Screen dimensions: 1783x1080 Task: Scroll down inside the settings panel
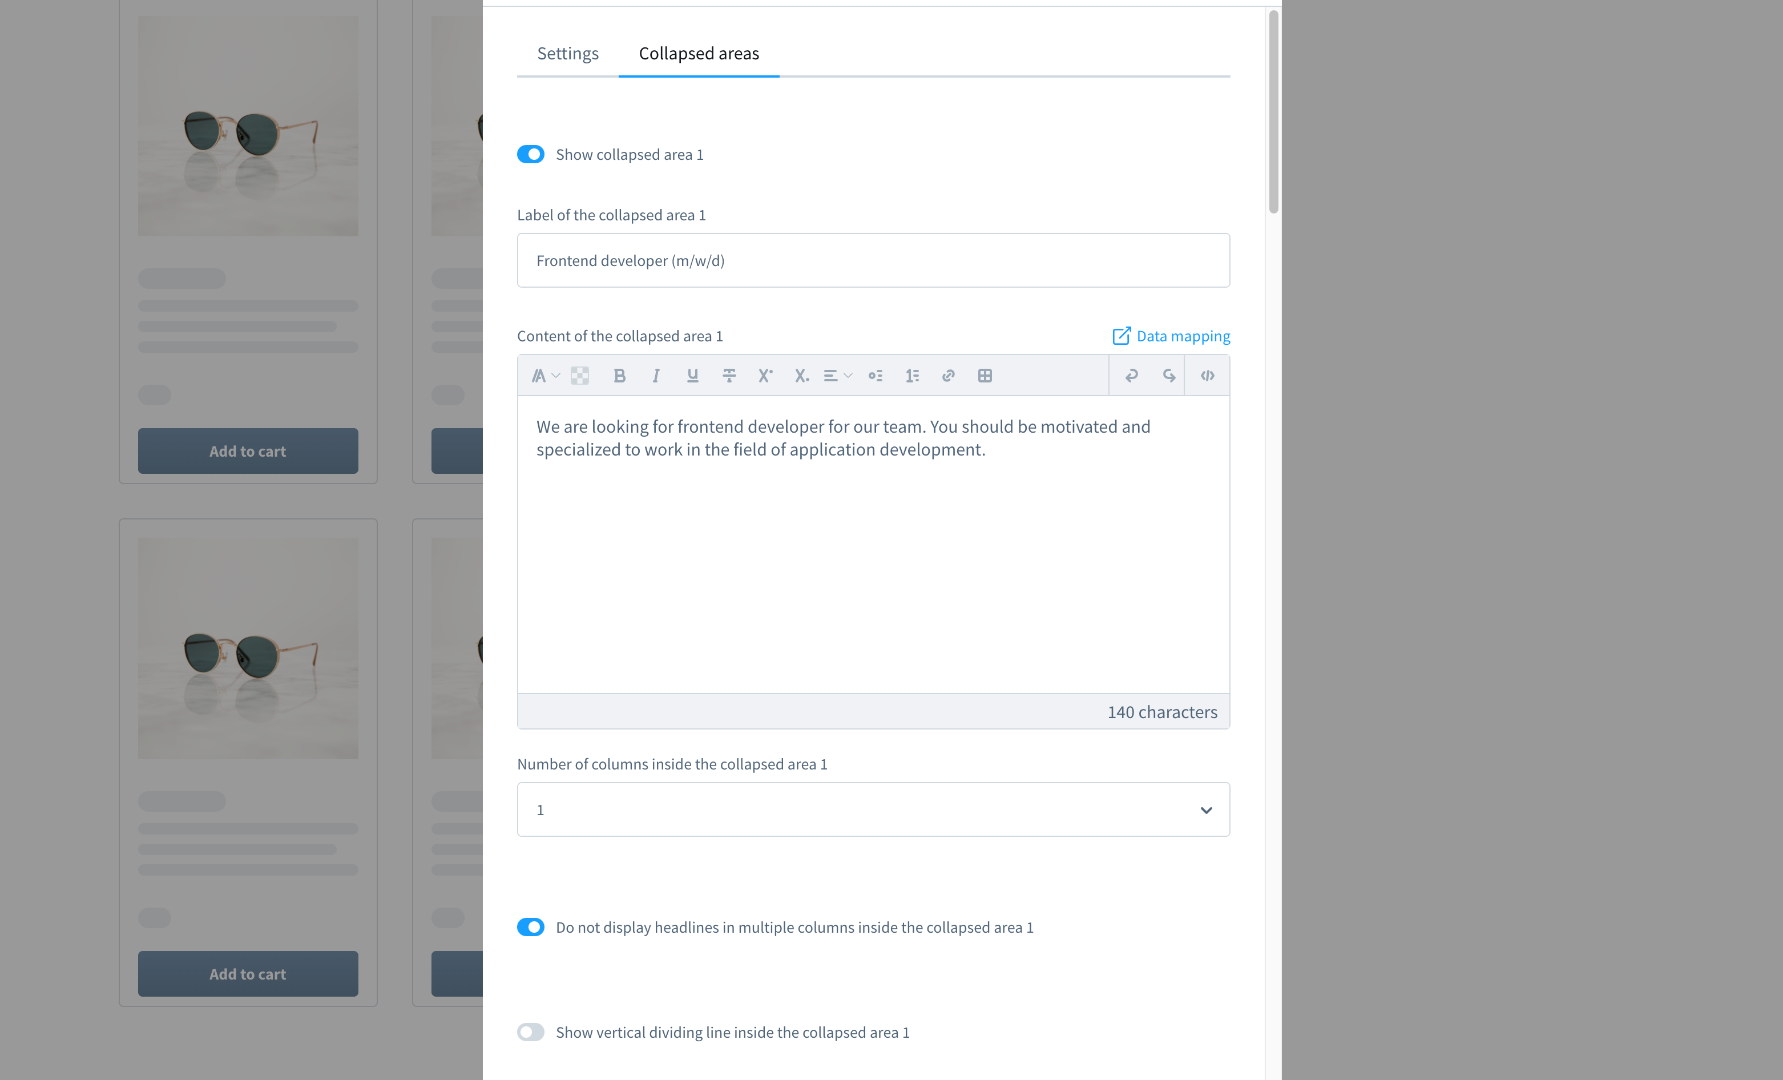[x=1270, y=764]
